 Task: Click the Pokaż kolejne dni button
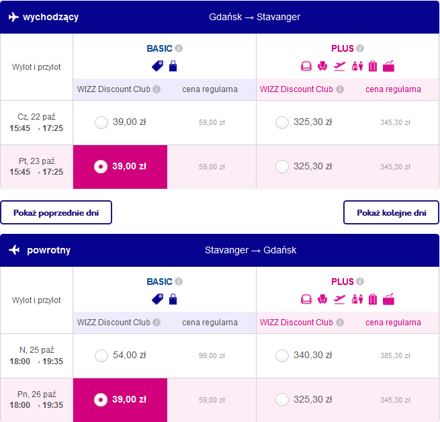click(391, 212)
